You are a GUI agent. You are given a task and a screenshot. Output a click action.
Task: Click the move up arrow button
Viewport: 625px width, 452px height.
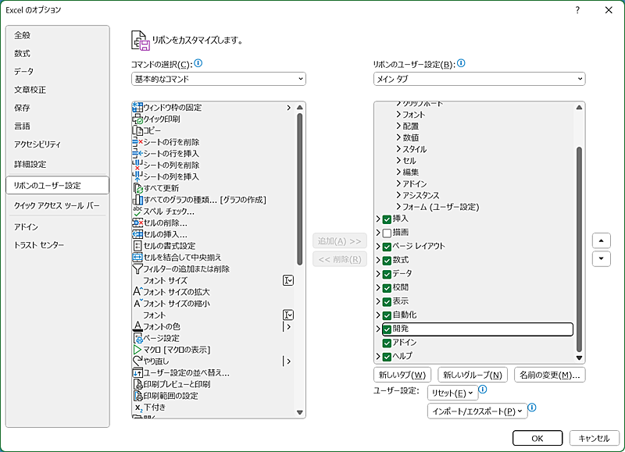601,240
